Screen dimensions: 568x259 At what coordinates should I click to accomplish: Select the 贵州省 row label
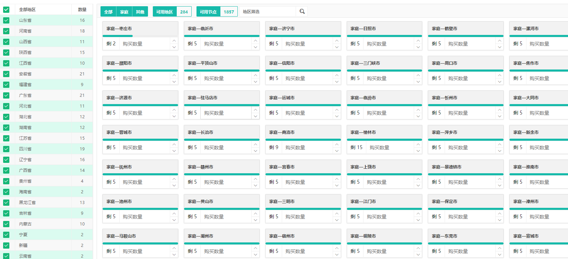coord(25,181)
